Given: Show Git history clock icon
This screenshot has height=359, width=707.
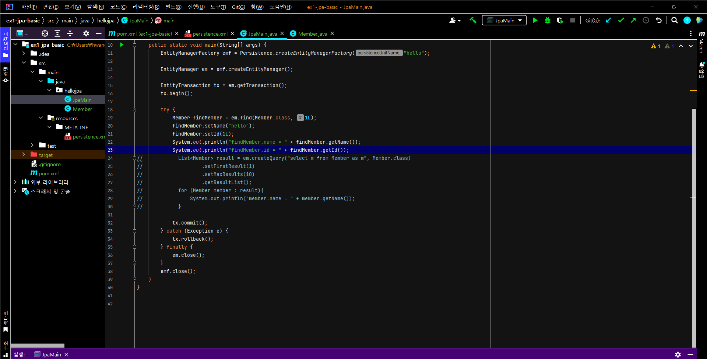Looking at the screenshot, I should pyautogui.click(x=646, y=21).
